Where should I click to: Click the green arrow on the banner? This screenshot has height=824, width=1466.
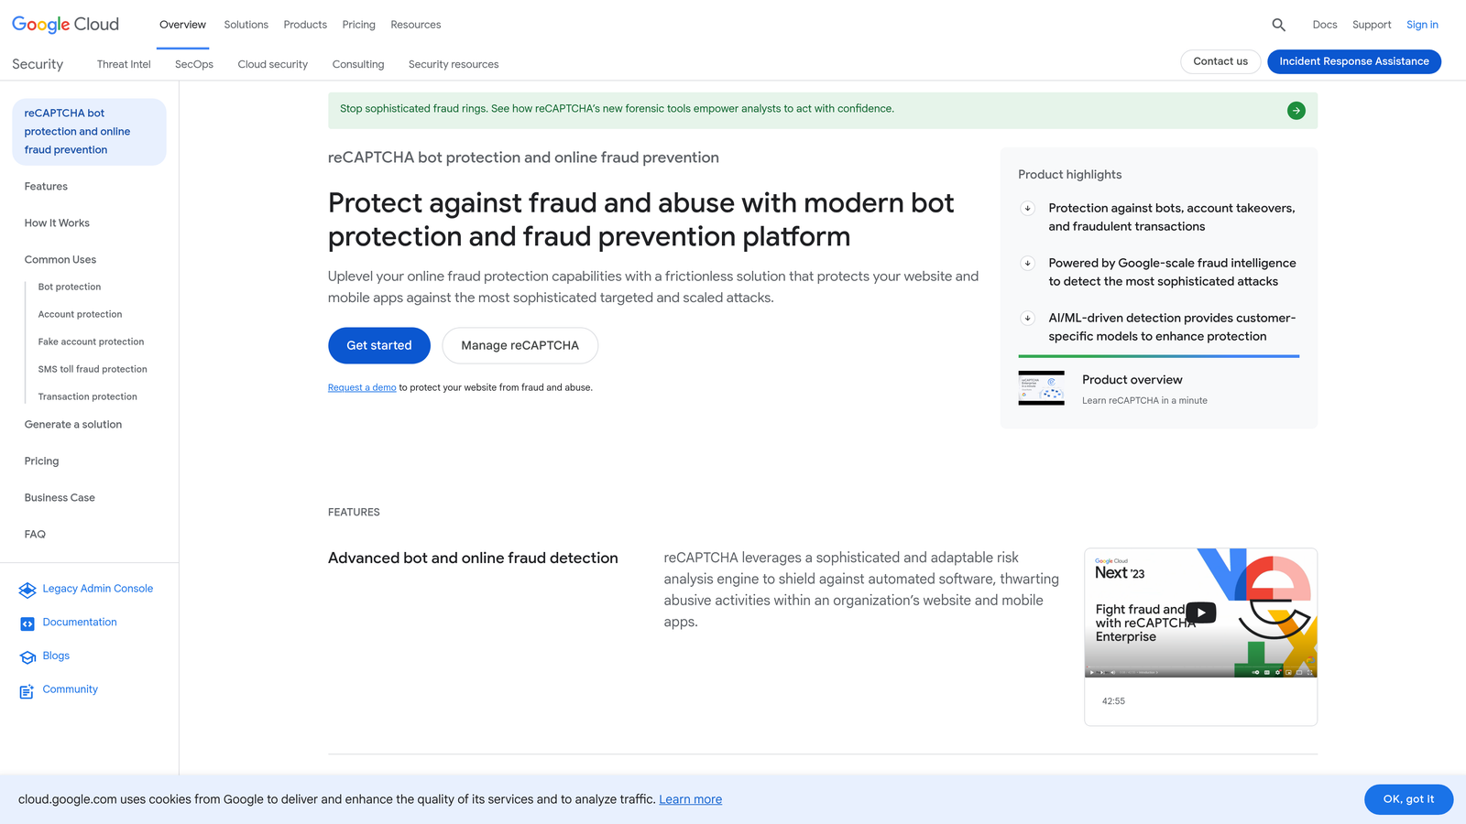pyautogui.click(x=1296, y=110)
